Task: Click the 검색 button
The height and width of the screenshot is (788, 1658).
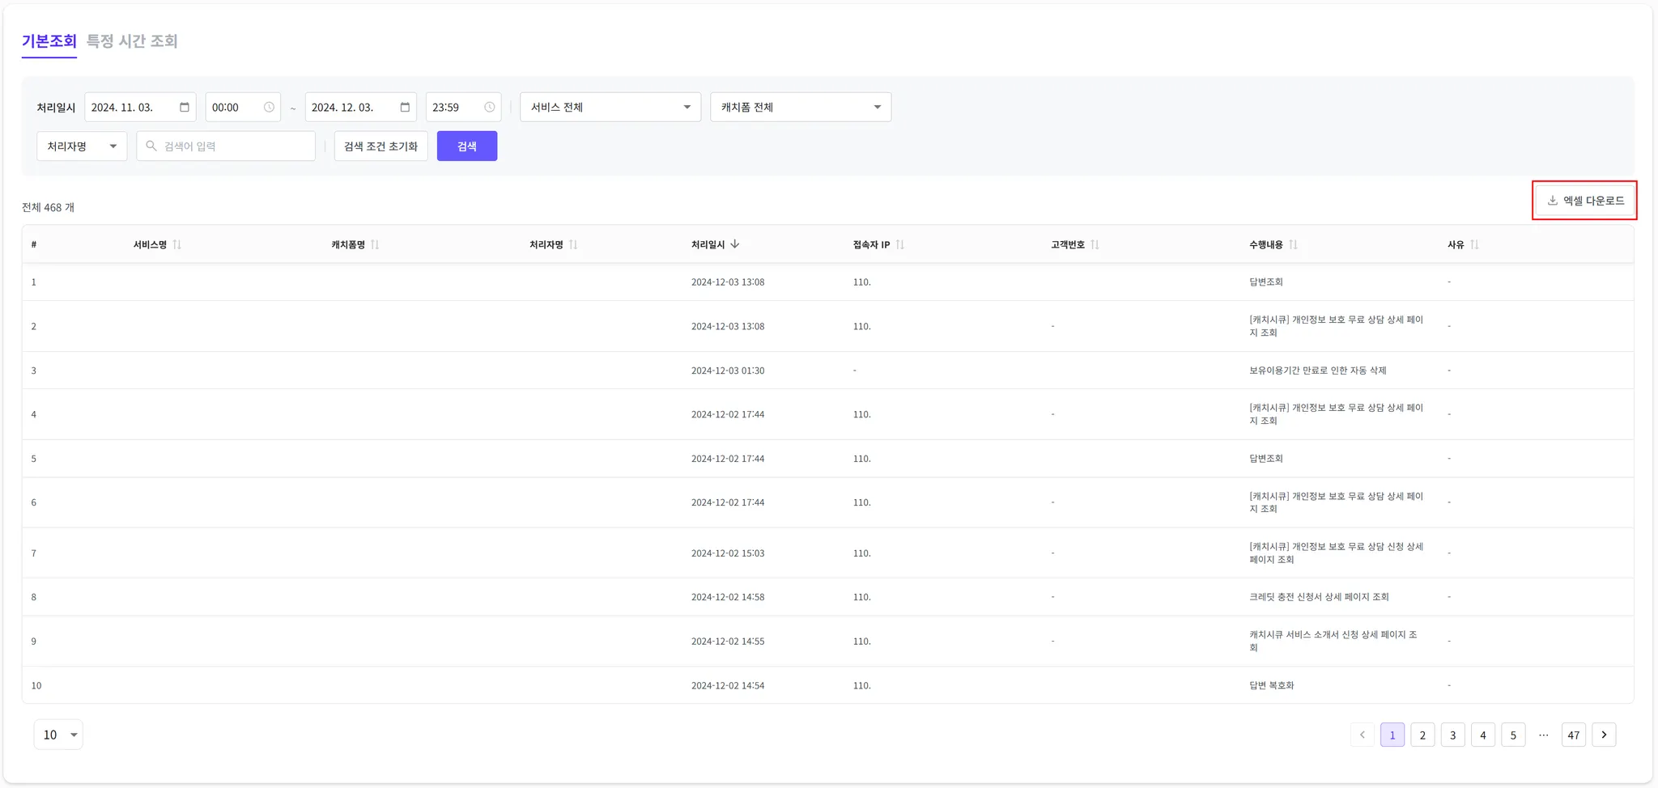Action: click(x=467, y=146)
